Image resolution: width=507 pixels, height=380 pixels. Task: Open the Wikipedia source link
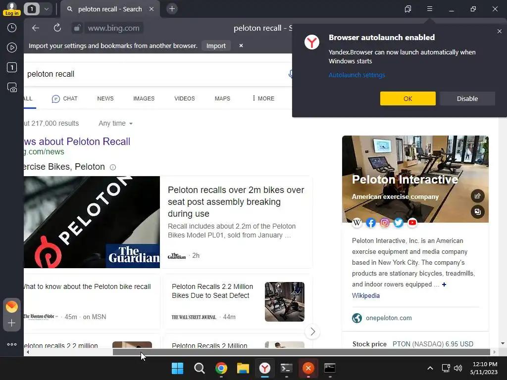[x=366, y=296]
